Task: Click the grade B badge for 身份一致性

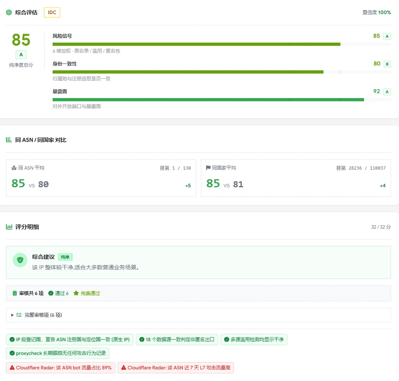Action: point(387,64)
